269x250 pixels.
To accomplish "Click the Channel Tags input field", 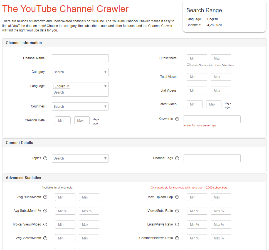I will pyautogui.click(x=212, y=158).
